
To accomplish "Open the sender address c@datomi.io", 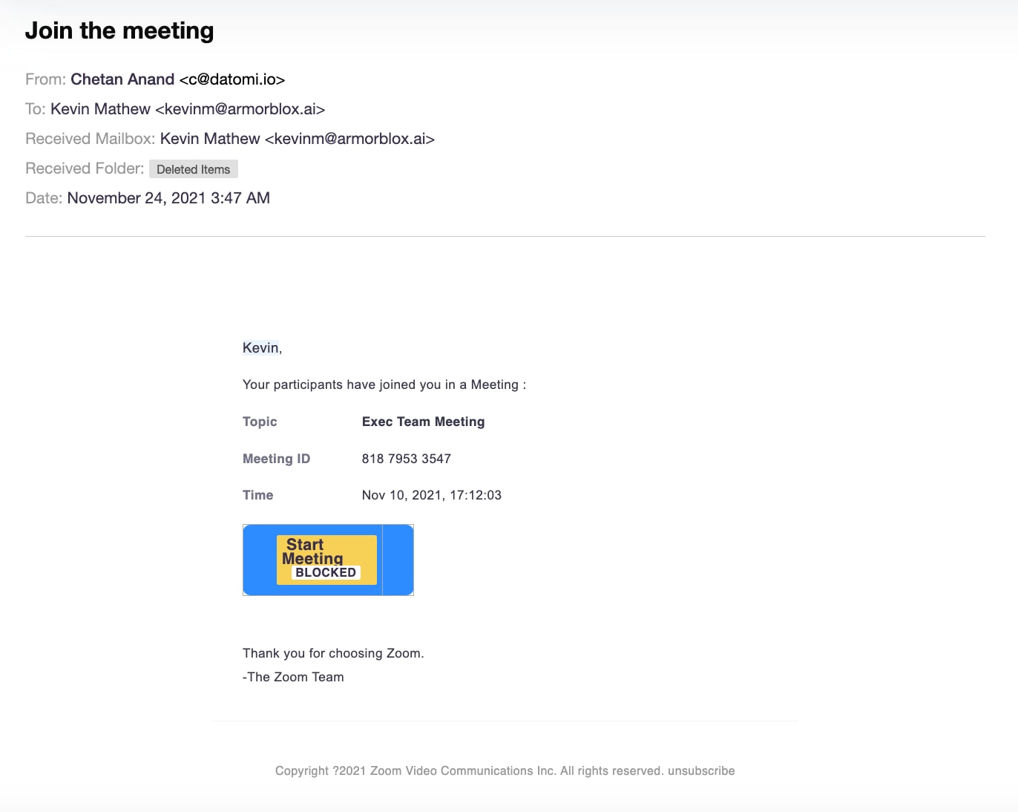I will point(232,79).
